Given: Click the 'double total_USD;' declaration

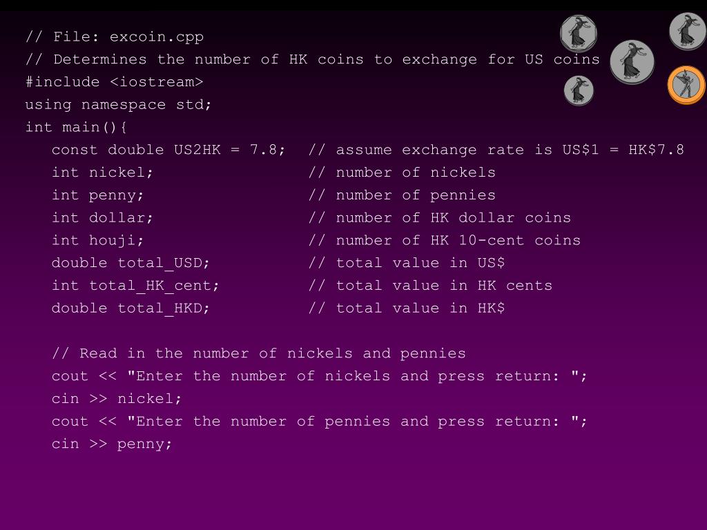Looking at the screenshot, I should pos(130,263).
